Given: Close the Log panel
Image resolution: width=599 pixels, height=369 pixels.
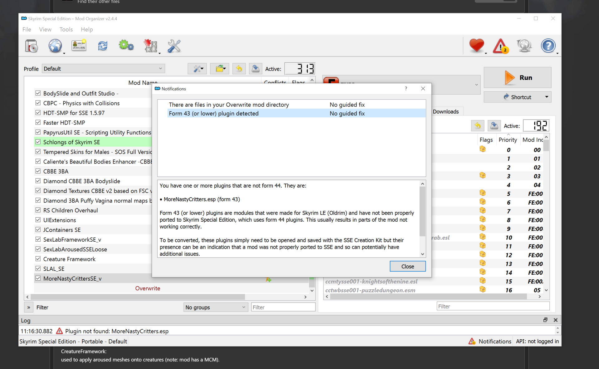Looking at the screenshot, I should click(x=556, y=320).
